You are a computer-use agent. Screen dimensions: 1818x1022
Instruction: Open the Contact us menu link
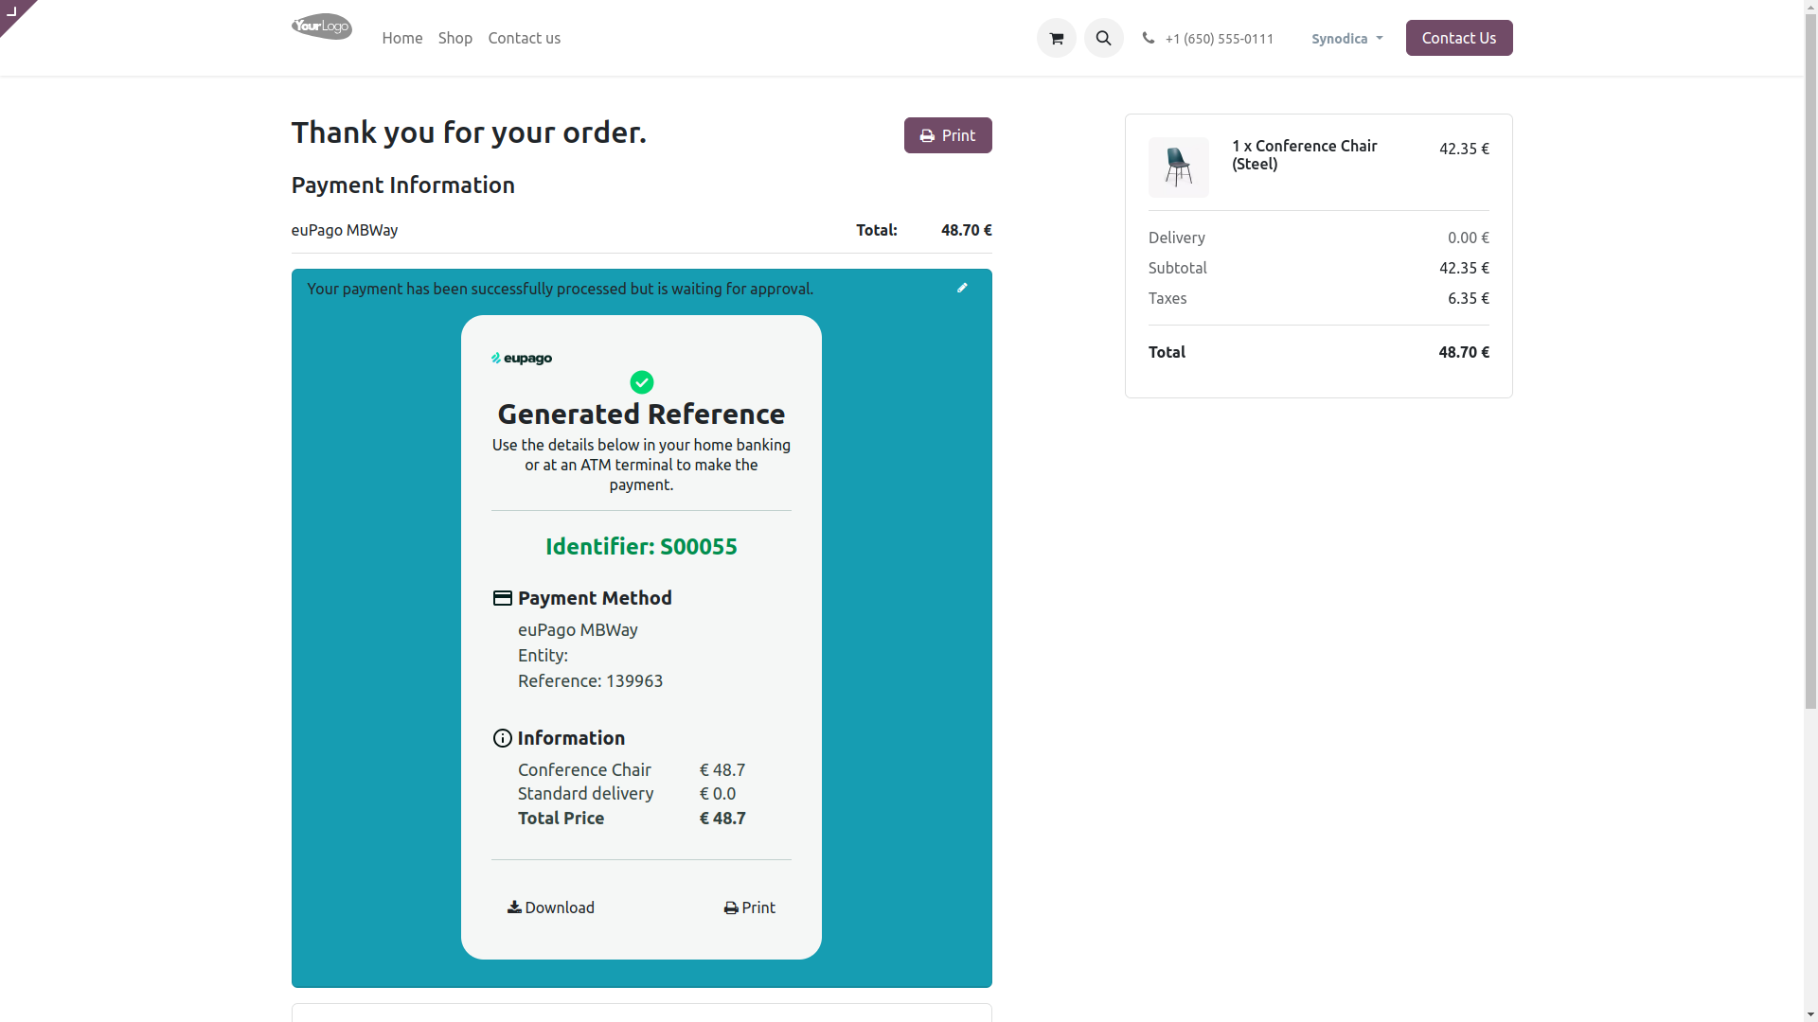point(525,38)
